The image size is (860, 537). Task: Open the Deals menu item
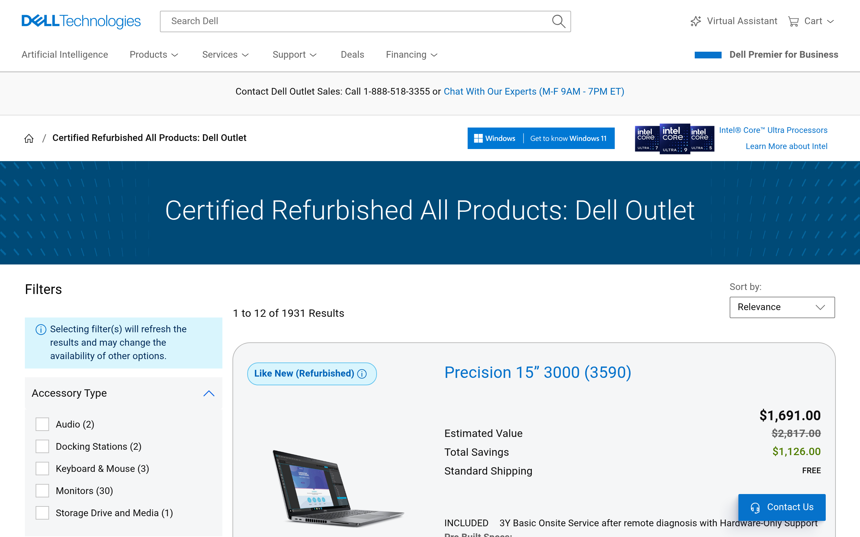352,55
